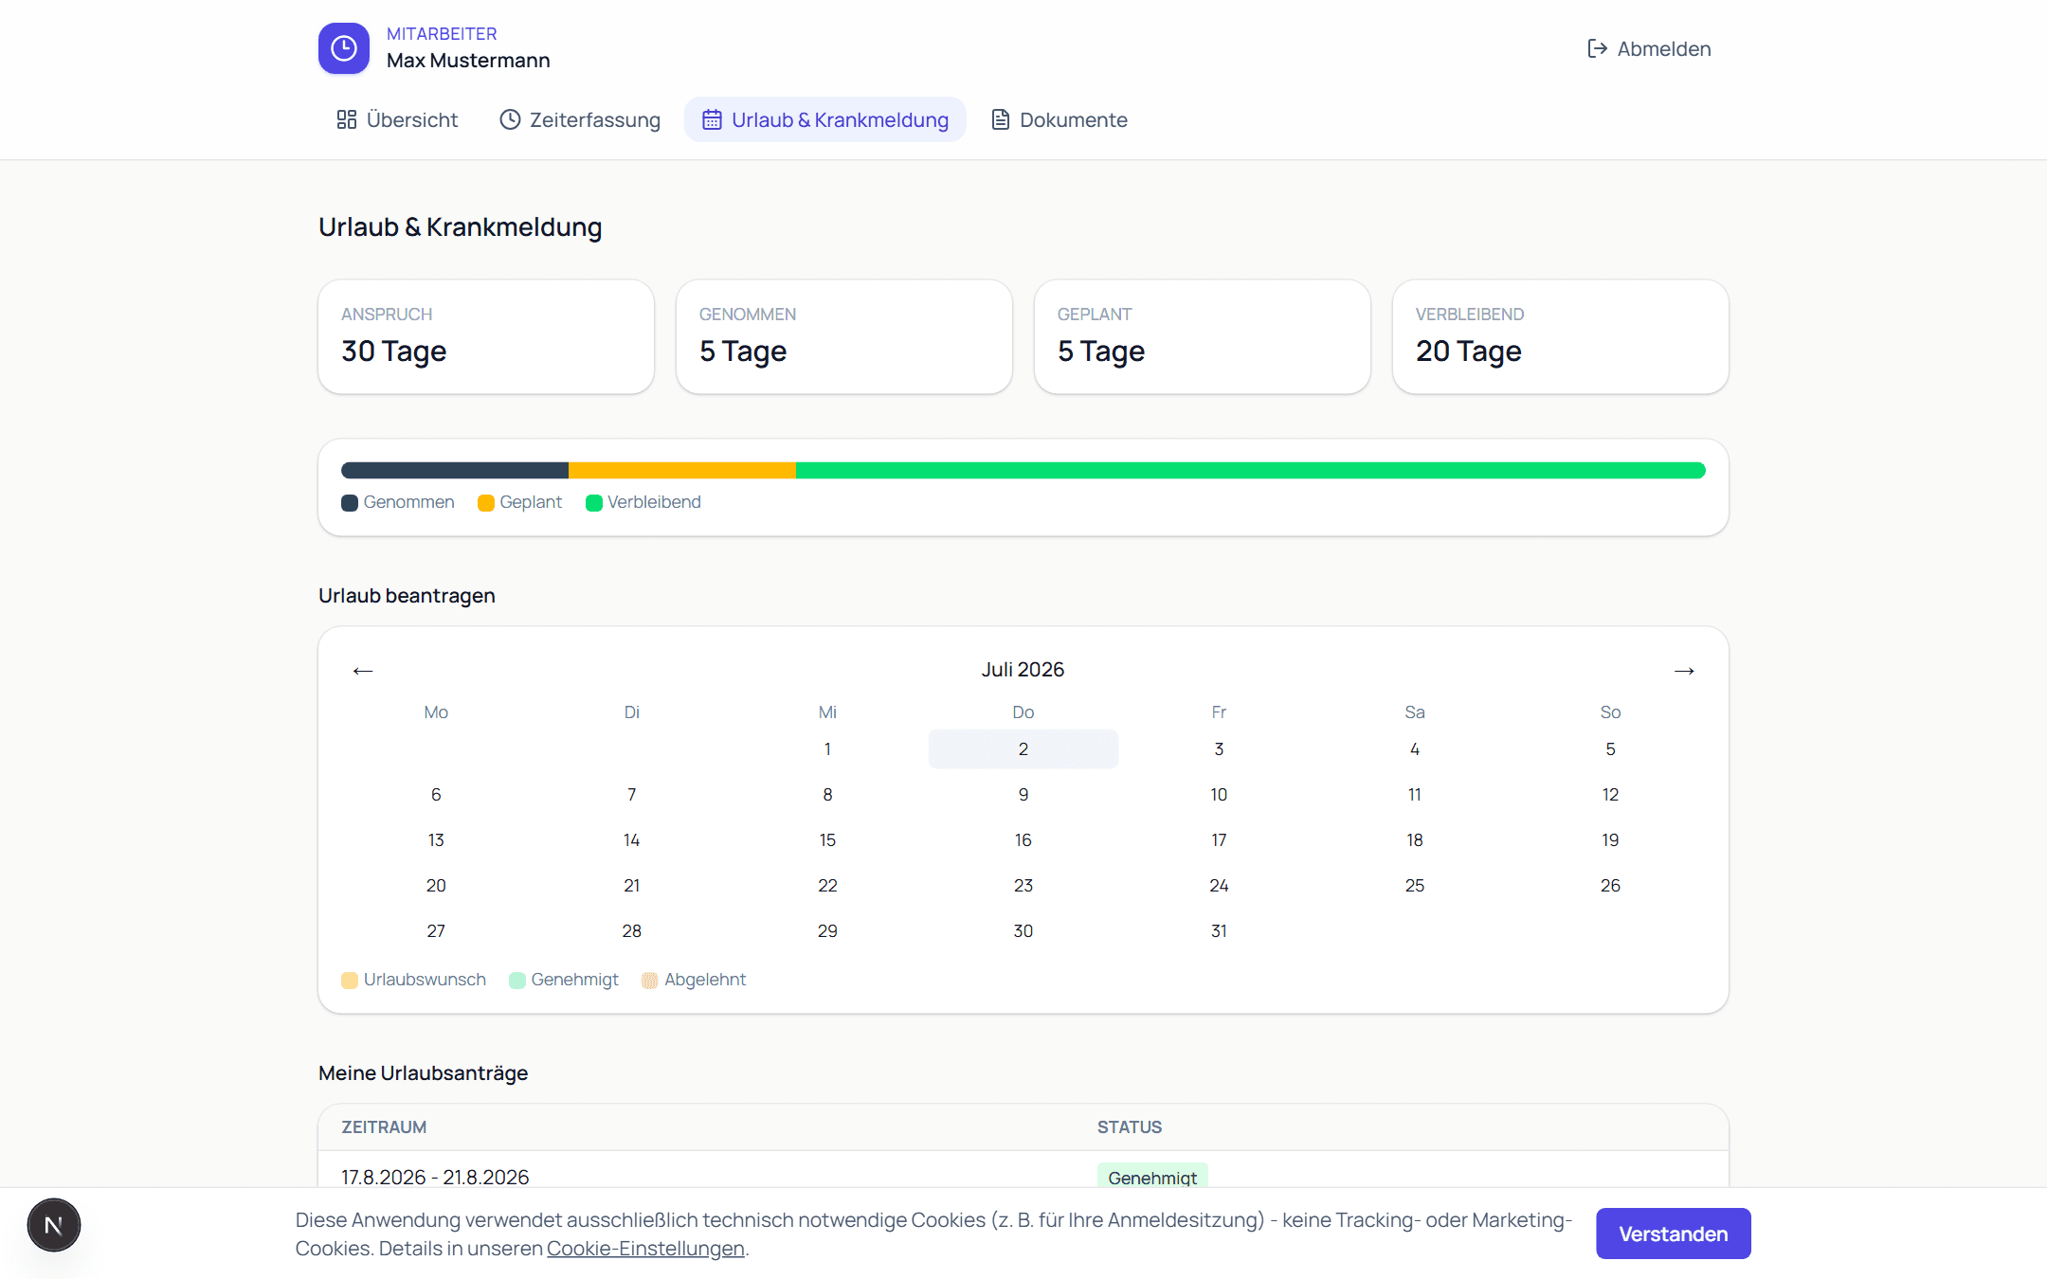Screen dimensions: 2047x1279
Task: Open the Cookie-Einstellungen link
Action: pyautogui.click(x=645, y=1248)
